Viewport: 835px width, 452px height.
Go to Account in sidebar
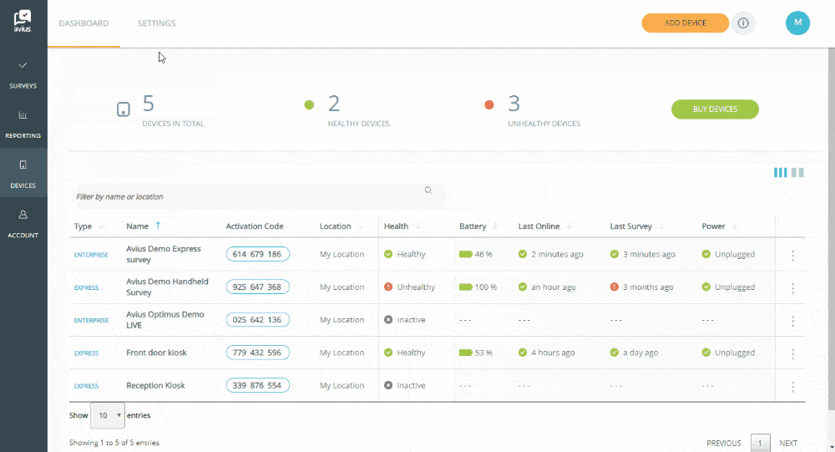[x=23, y=223]
